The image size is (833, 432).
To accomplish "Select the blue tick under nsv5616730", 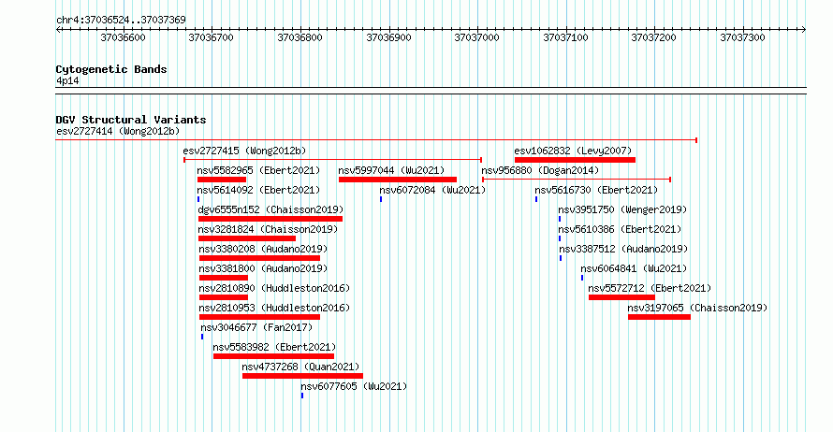I will (x=536, y=199).
